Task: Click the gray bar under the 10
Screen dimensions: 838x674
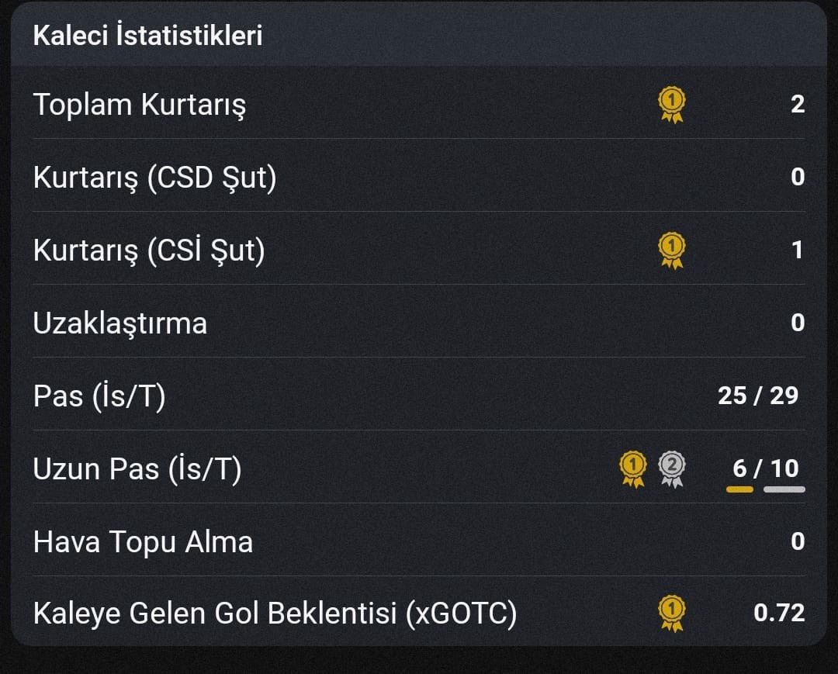Action: click(x=784, y=489)
